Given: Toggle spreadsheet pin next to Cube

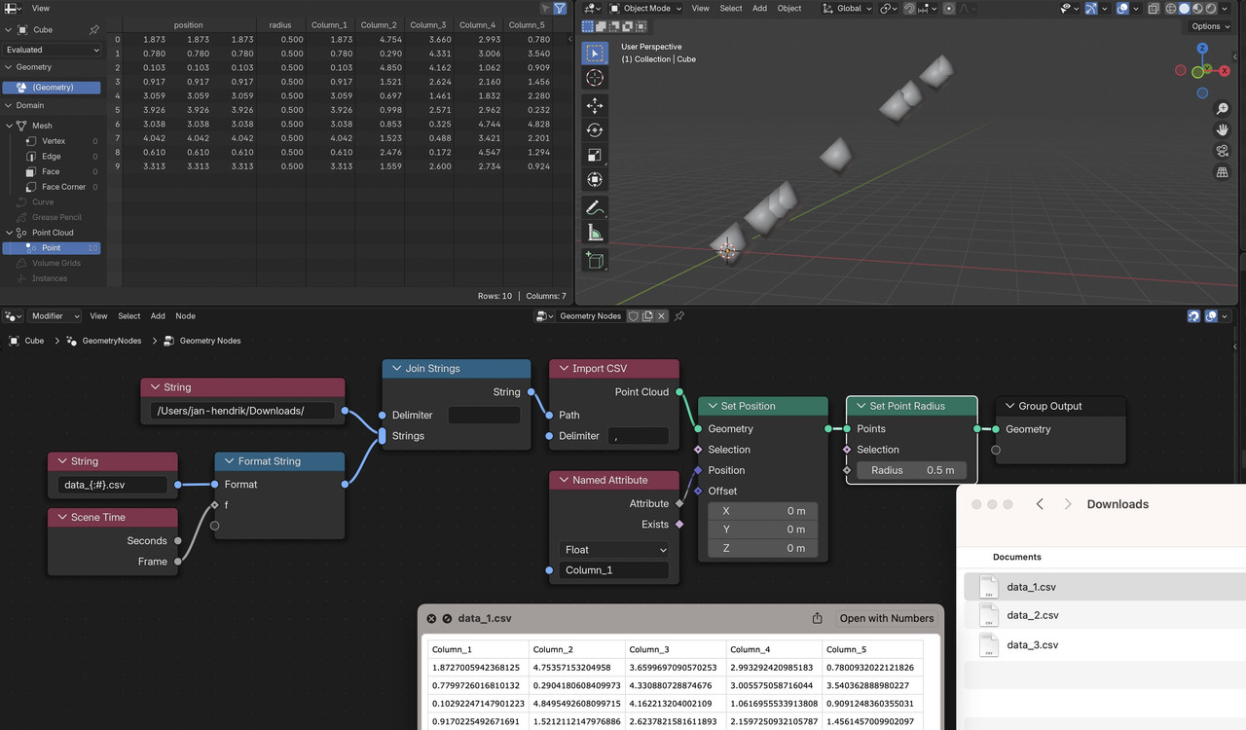Looking at the screenshot, I should click(x=93, y=30).
